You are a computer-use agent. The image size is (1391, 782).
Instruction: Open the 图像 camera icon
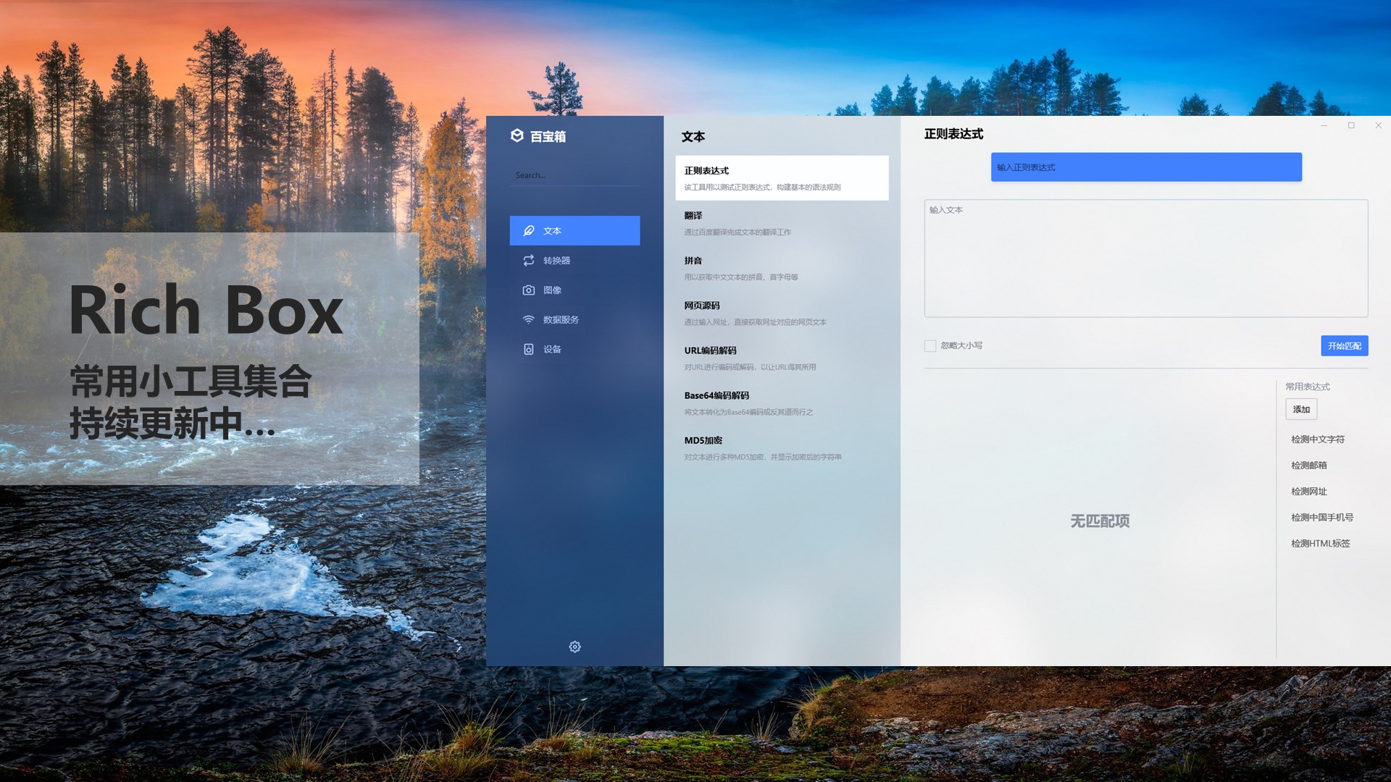point(529,290)
